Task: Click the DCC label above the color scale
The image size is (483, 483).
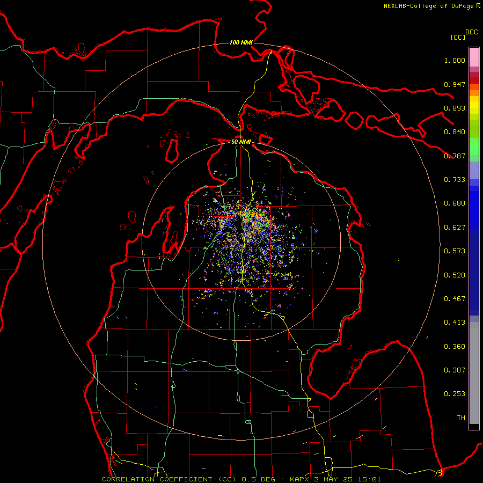Action: (472, 32)
